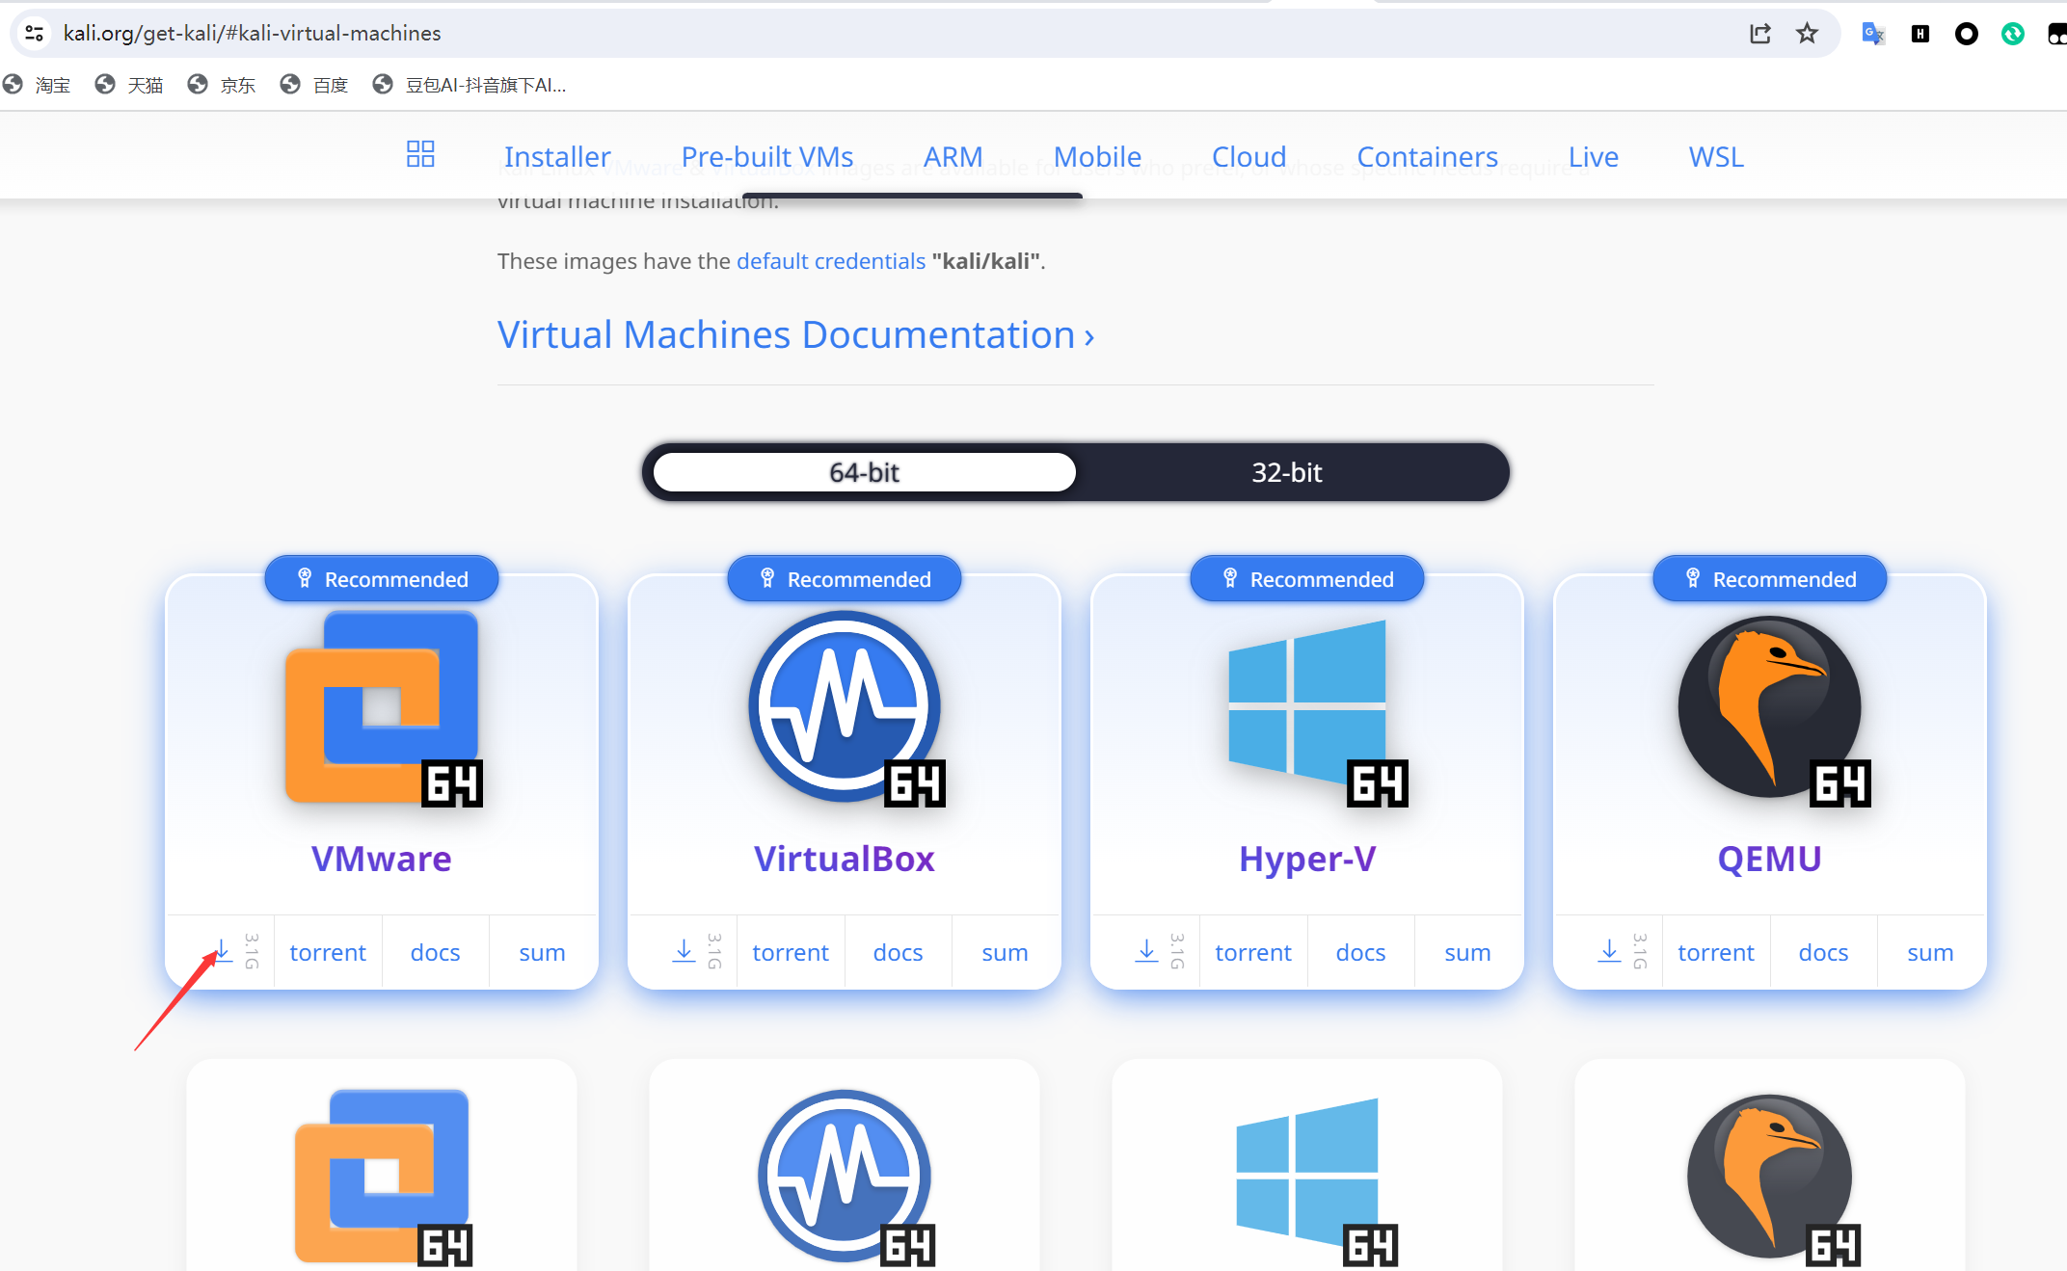Open the VirtualBox title link
This screenshot has width=2067, height=1271.
click(x=845, y=859)
